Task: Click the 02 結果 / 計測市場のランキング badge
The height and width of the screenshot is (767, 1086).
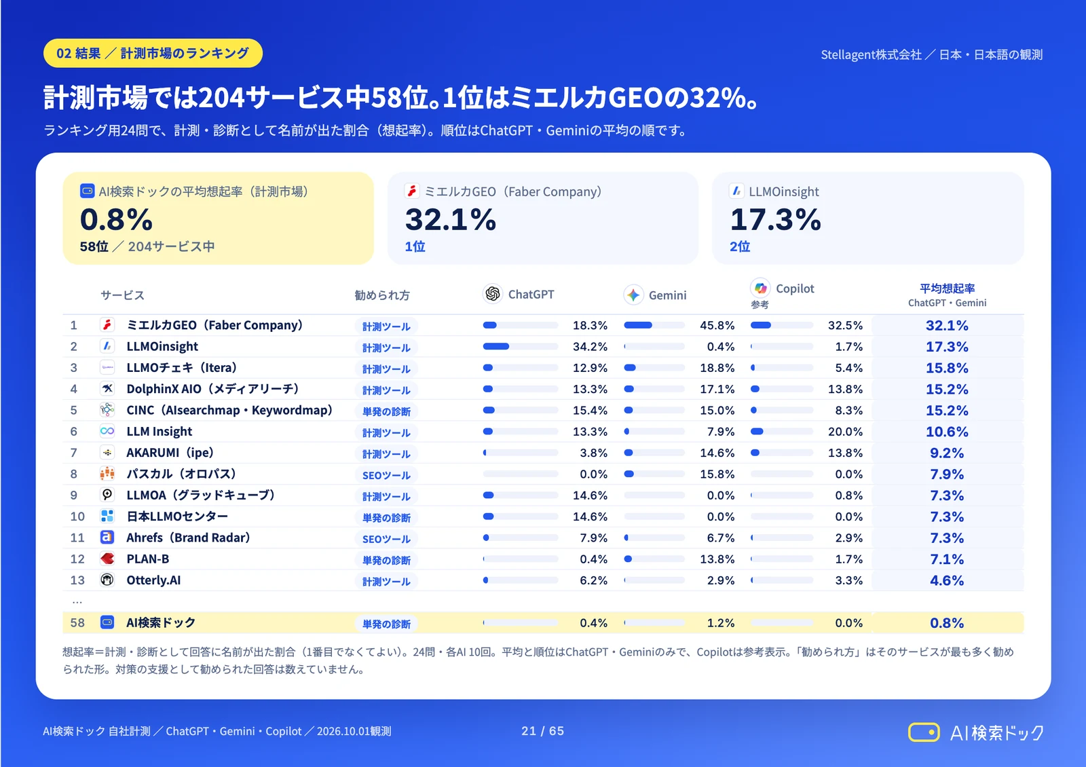Action: pos(153,53)
